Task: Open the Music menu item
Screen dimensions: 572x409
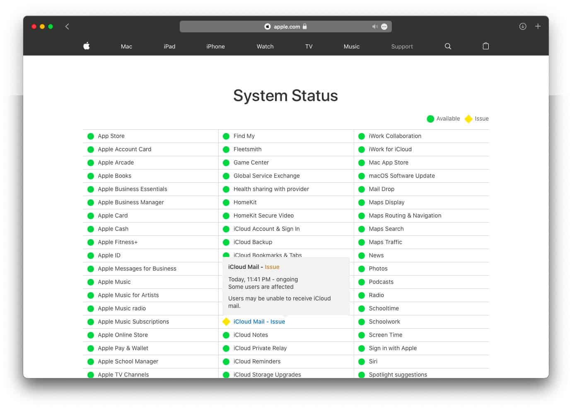Action: coord(352,46)
